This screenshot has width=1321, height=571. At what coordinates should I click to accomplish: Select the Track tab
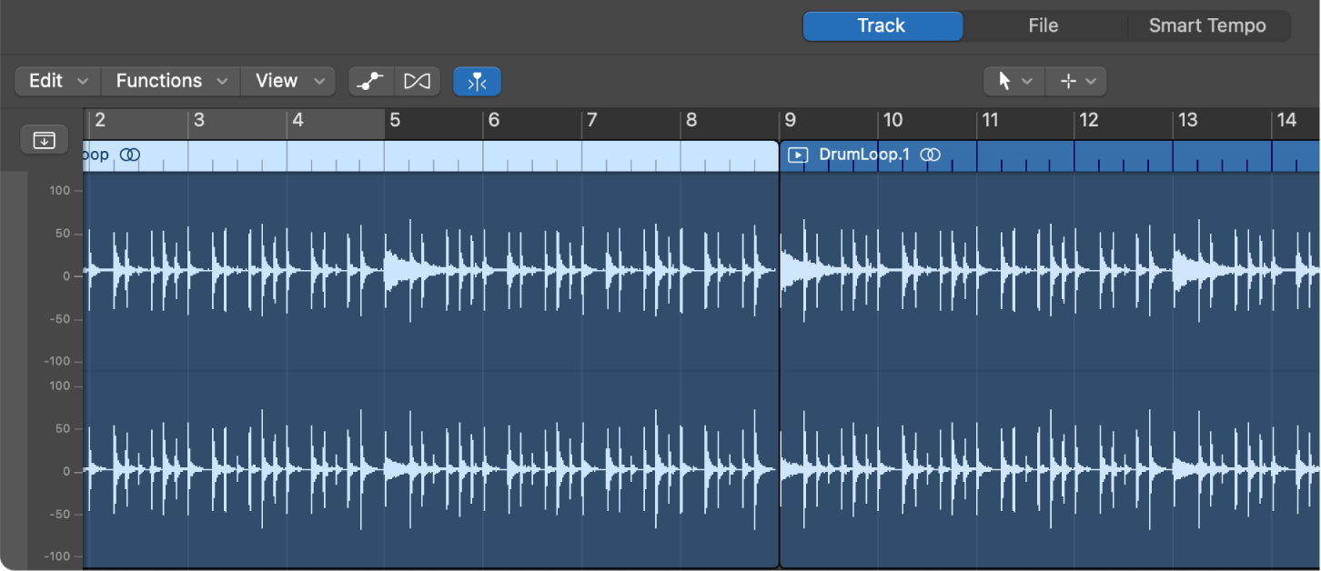882,25
